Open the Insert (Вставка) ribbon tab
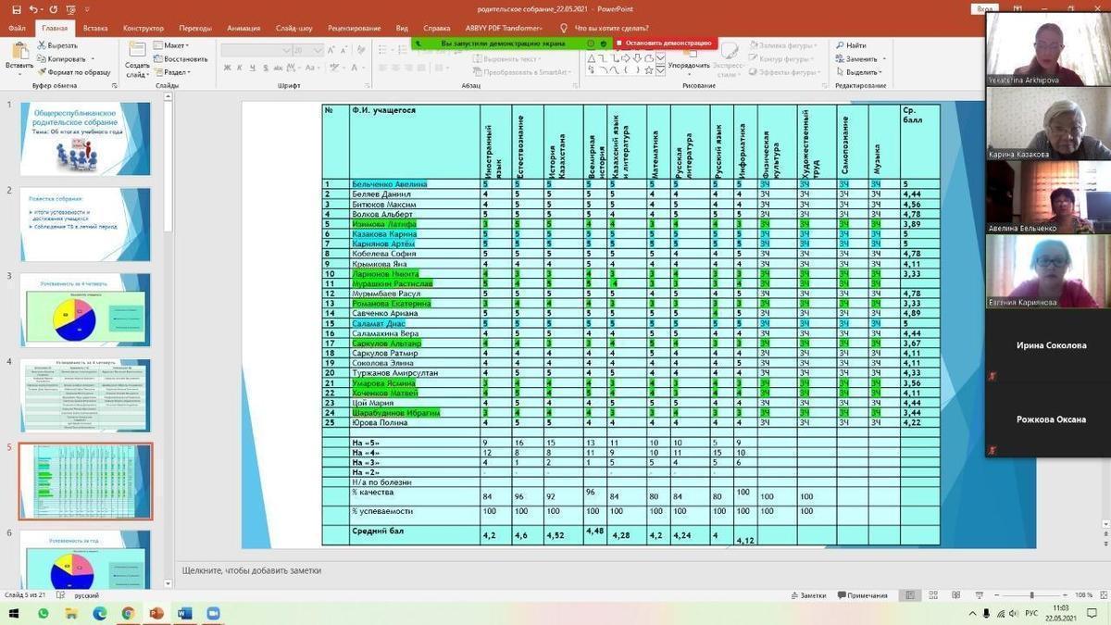 [x=95, y=28]
